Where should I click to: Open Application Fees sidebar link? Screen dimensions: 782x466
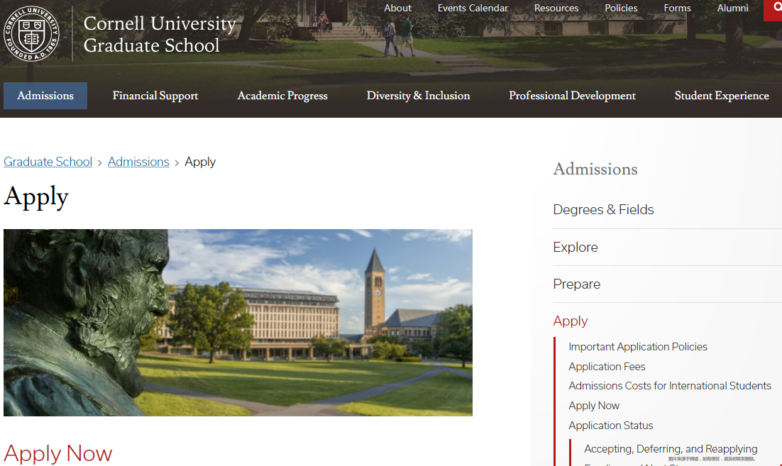point(607,367)
